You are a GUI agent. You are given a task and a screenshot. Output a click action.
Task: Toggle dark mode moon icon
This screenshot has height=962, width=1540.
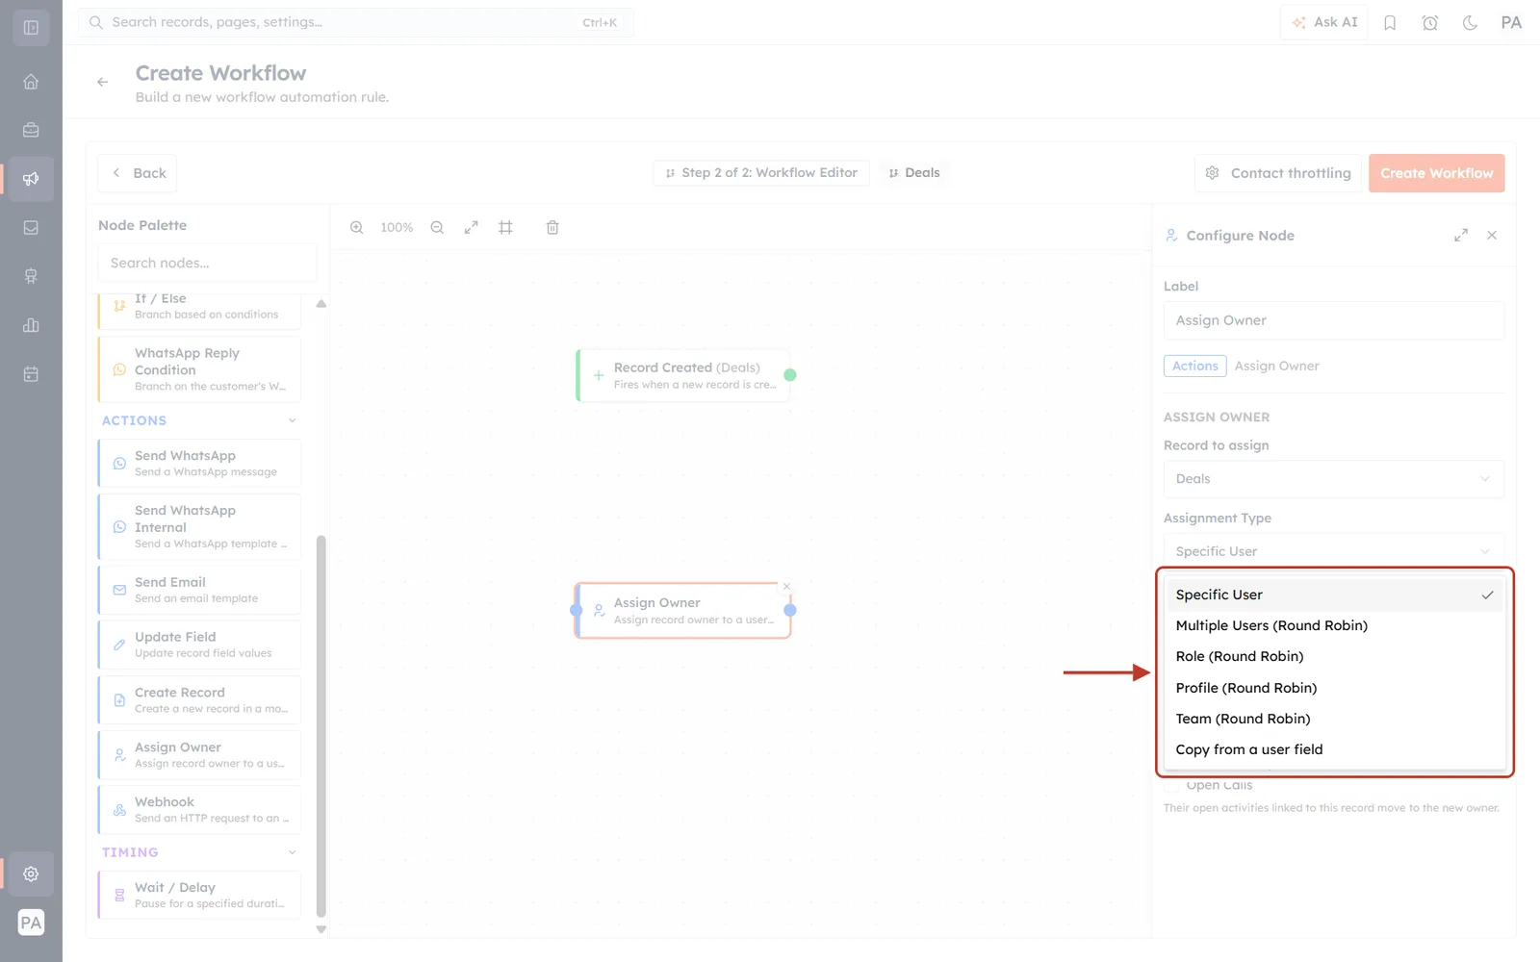[1470, 23]
